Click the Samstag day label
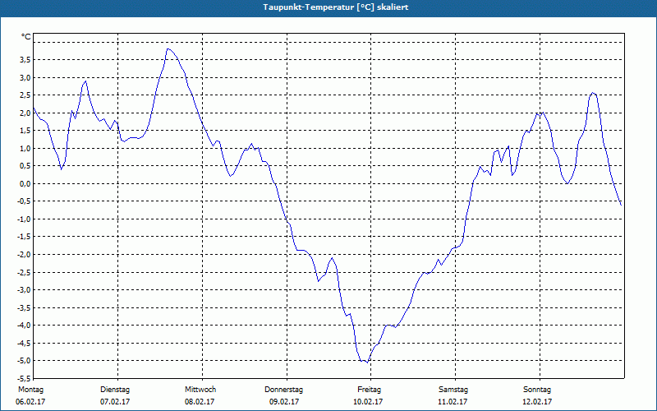The height and width of the screenshot is (411, 657). 453,390
